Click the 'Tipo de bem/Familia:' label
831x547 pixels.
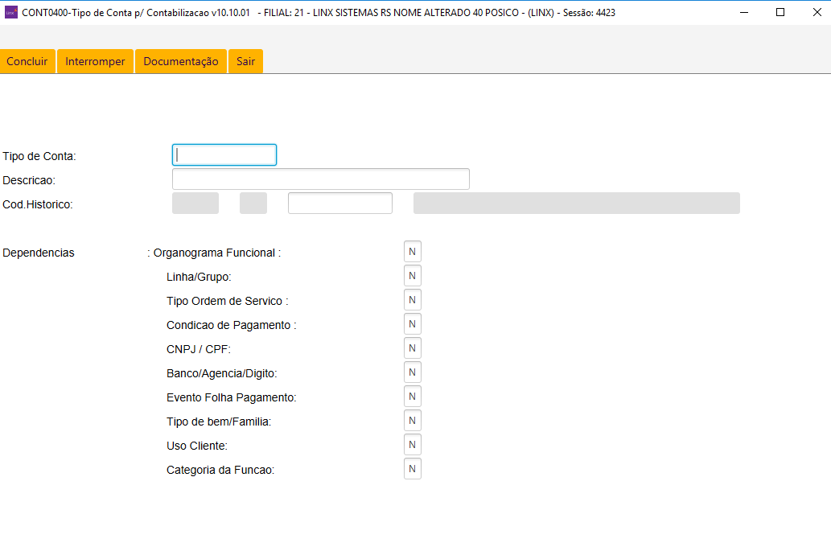(x=219, y=422)
